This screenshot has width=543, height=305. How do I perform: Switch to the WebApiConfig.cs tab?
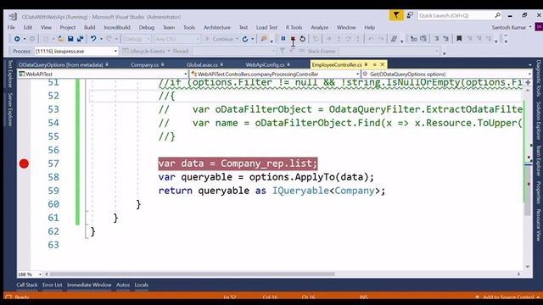point(265,64)
